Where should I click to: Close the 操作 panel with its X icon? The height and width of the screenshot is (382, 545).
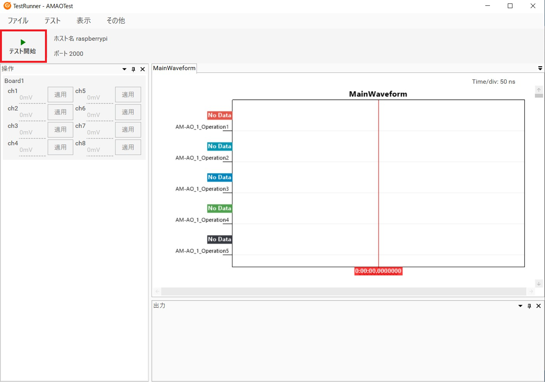click(142, 69)
